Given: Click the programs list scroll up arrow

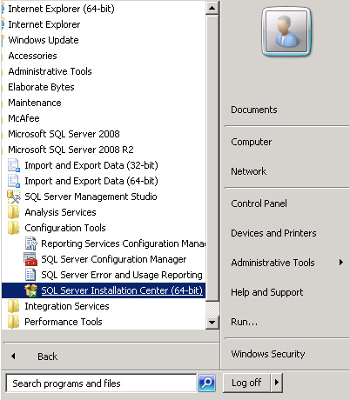Looking at the screenshot, I should point(212,8).
